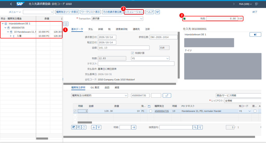Open the メニュー dropdown
The image size is (266, 143).
tap(15, 12)
